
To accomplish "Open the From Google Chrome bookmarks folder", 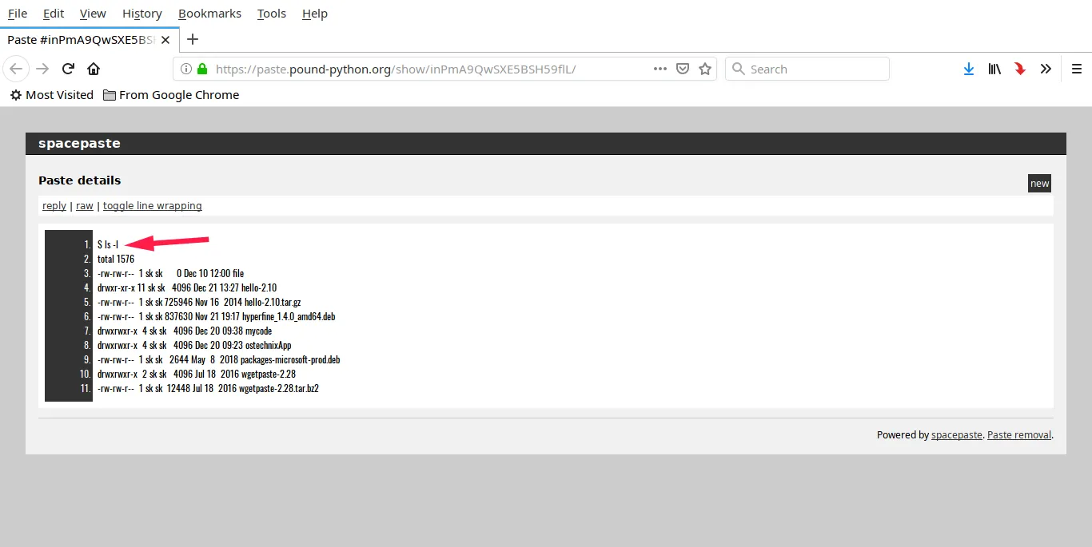I will tap(170, 95).
